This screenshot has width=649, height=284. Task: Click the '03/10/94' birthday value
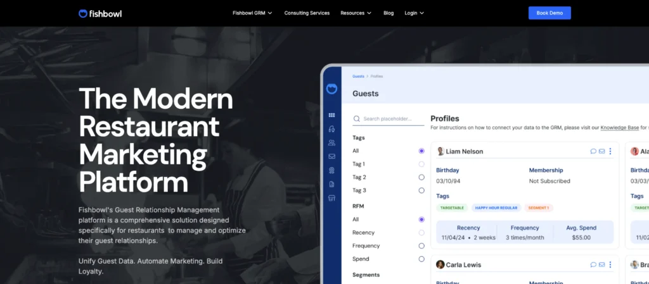coord(448,181)
